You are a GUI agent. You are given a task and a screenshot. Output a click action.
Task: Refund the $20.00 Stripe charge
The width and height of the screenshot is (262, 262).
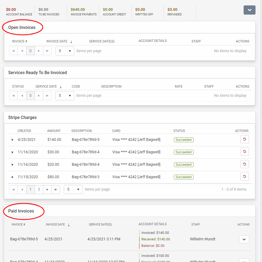[244, 164]
